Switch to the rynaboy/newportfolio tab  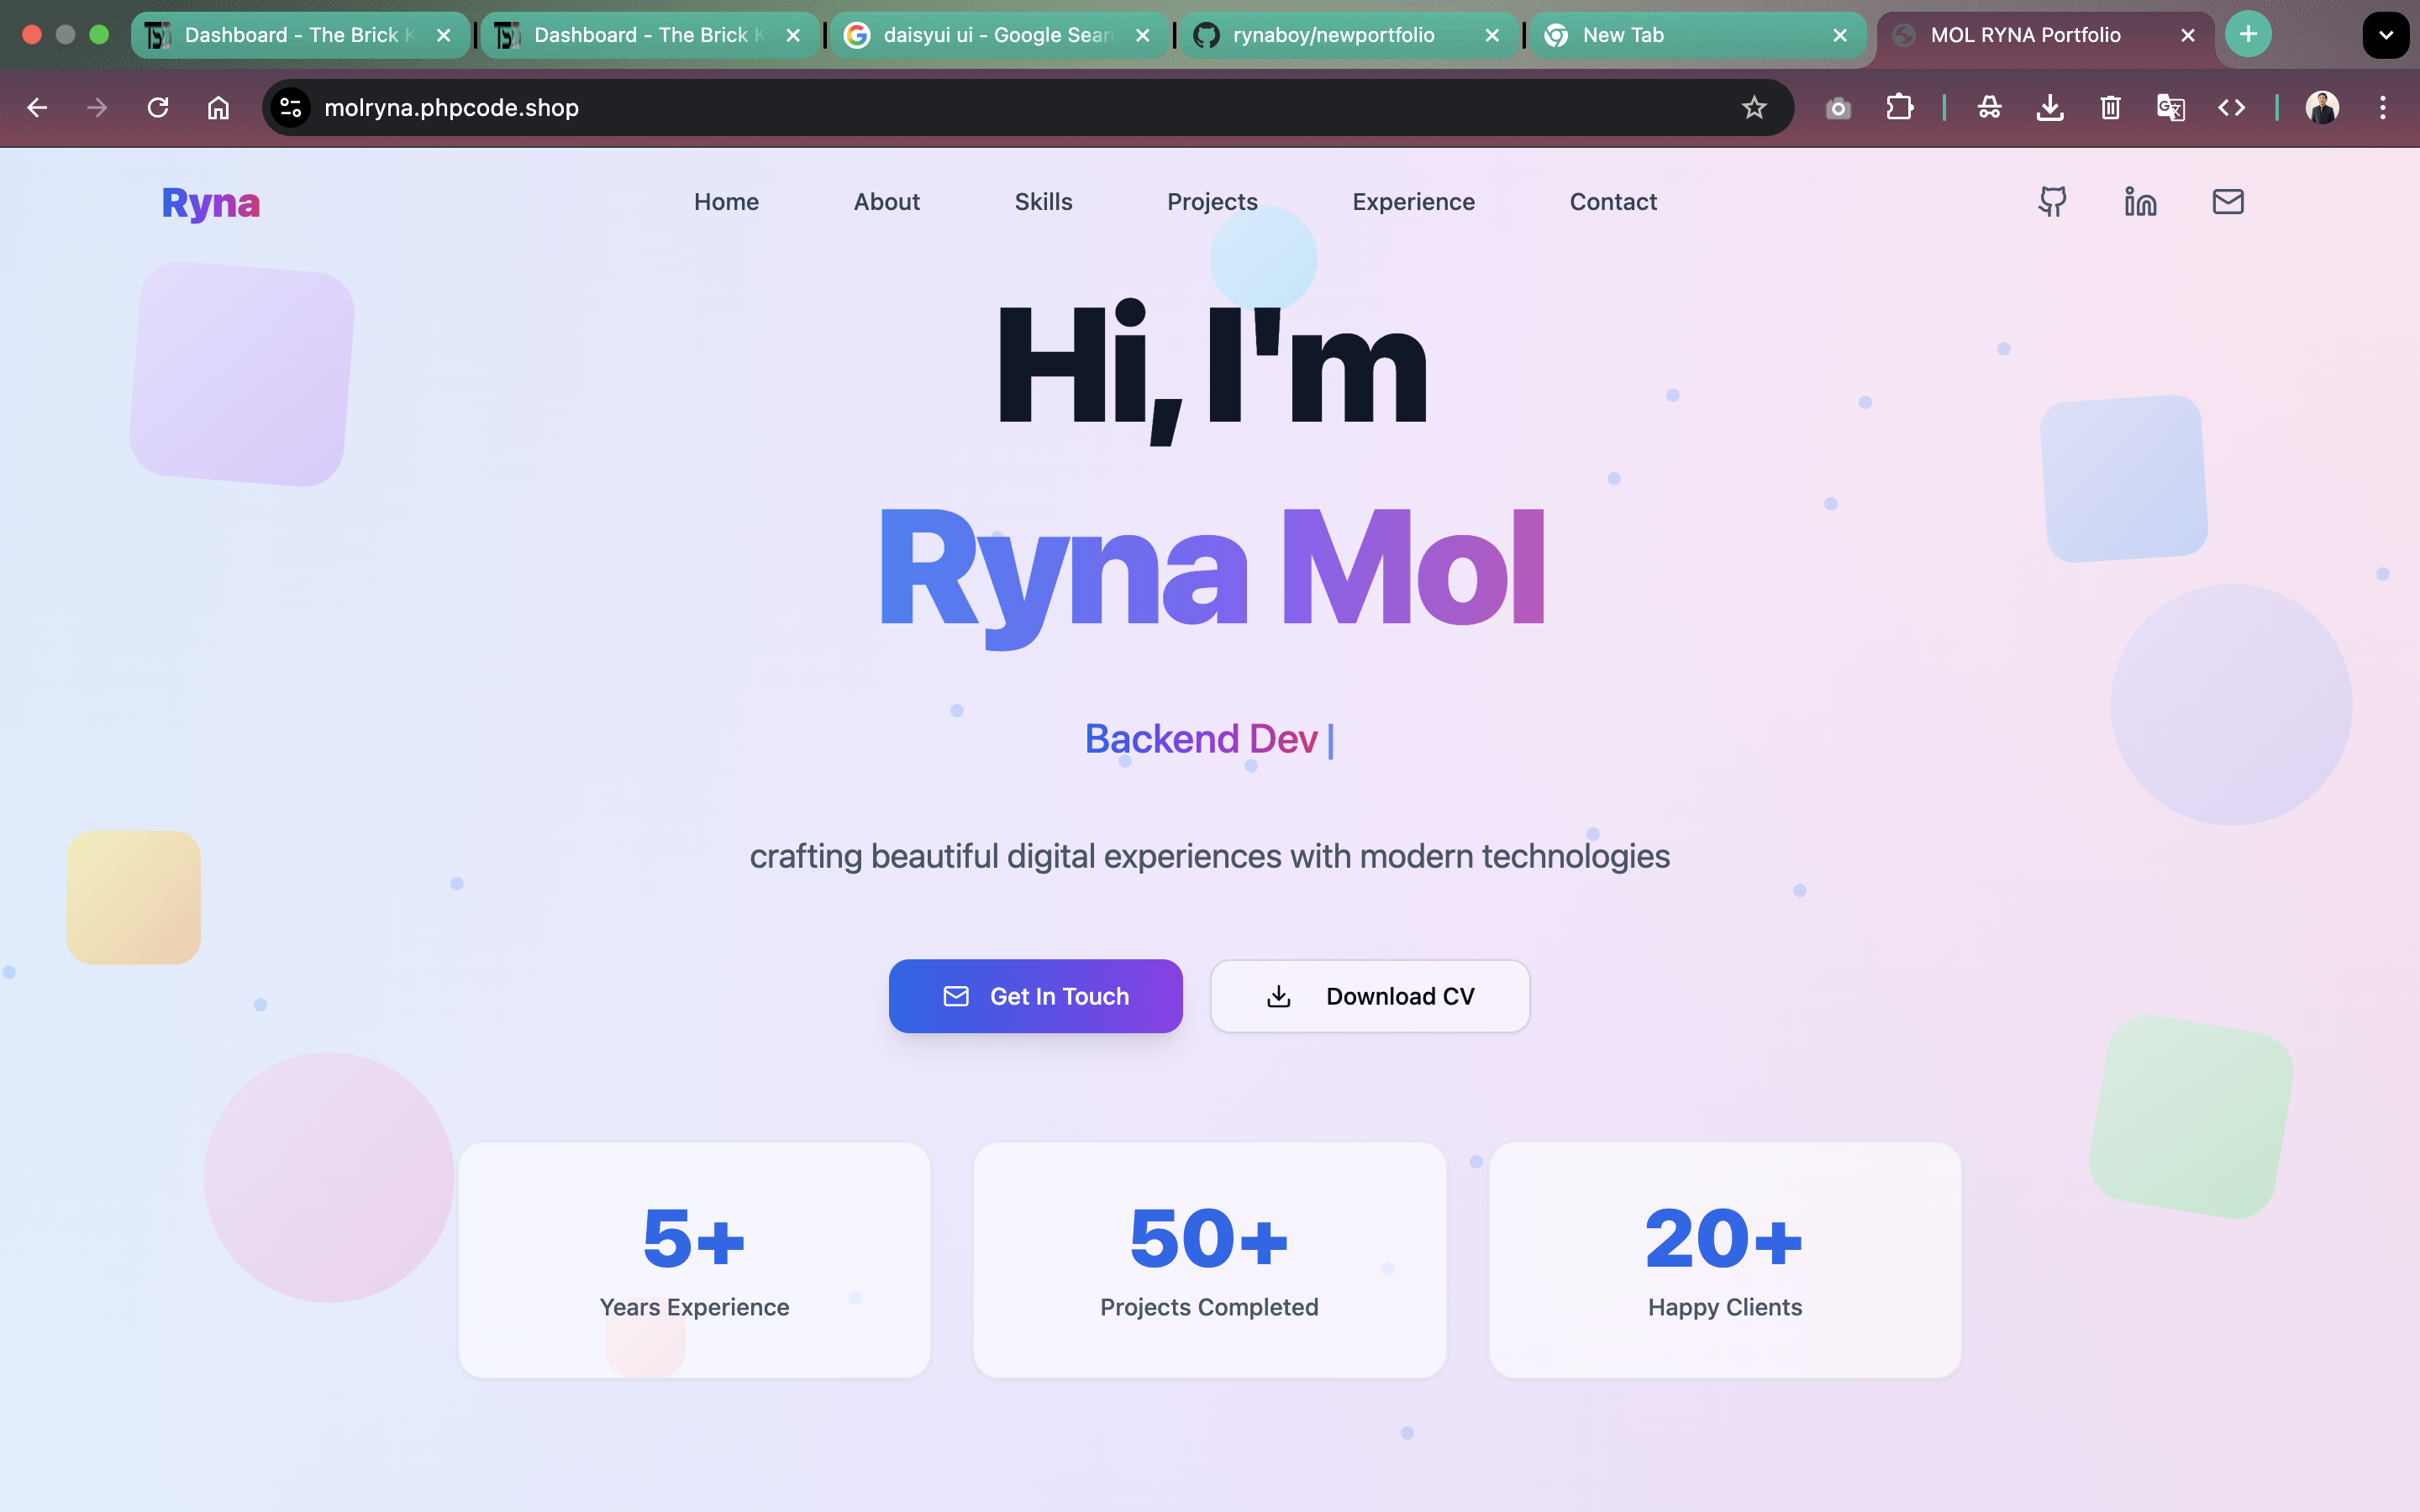[x=1333, y=35]
